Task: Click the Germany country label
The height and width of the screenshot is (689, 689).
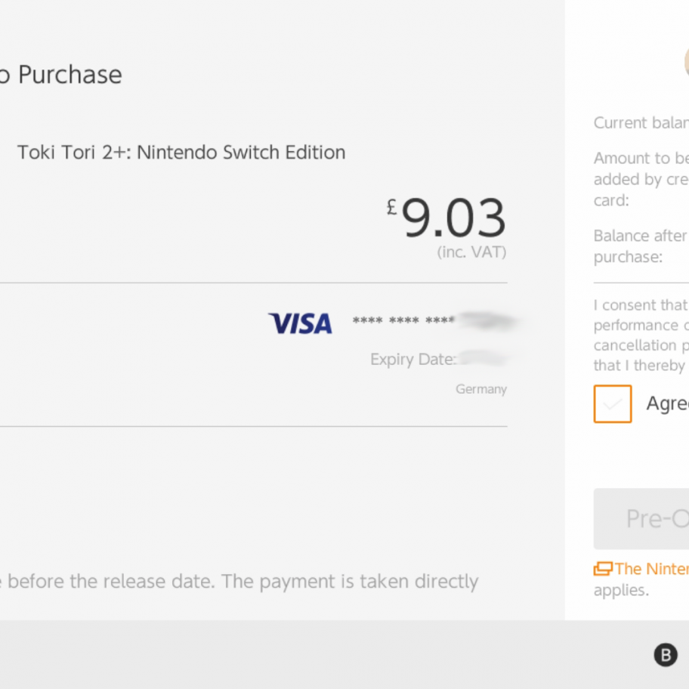Action: pos(481,389)
